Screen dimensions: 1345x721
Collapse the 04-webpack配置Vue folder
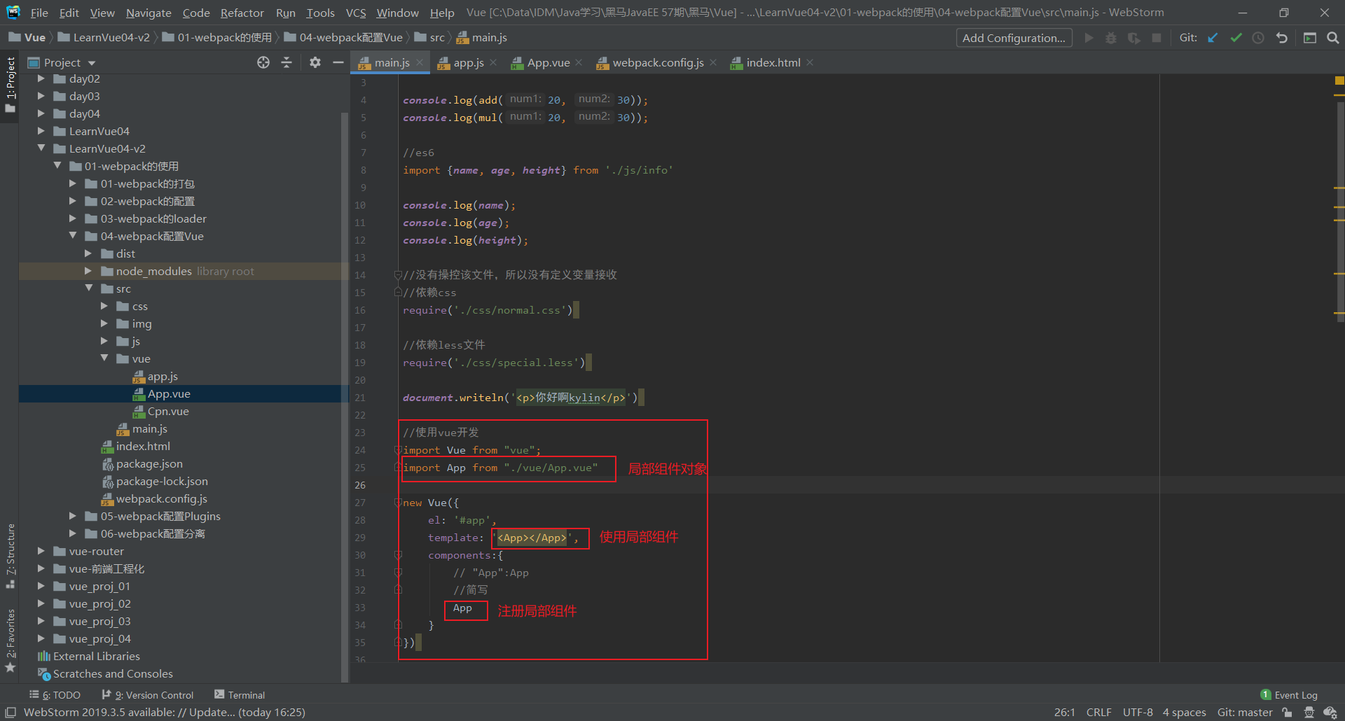click(x=72, y=236)
